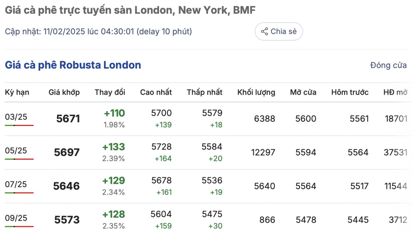Click the update timestamp text
This screenshot has height=232, width=413.
98,32
